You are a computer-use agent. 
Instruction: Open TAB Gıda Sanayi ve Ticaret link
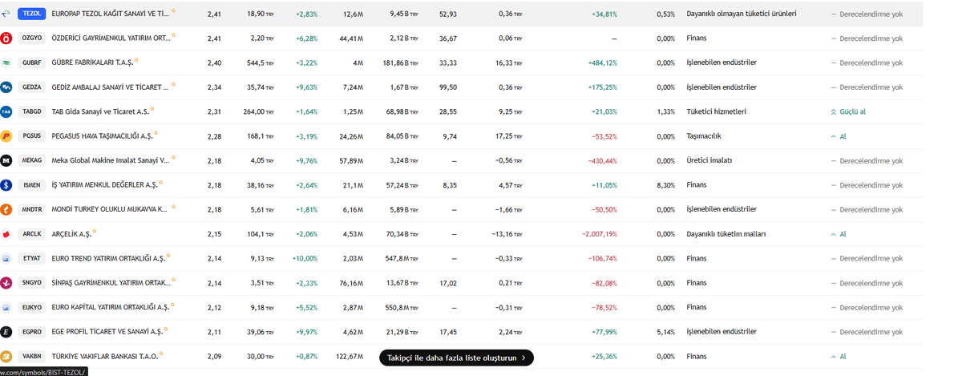pos(100,111)
